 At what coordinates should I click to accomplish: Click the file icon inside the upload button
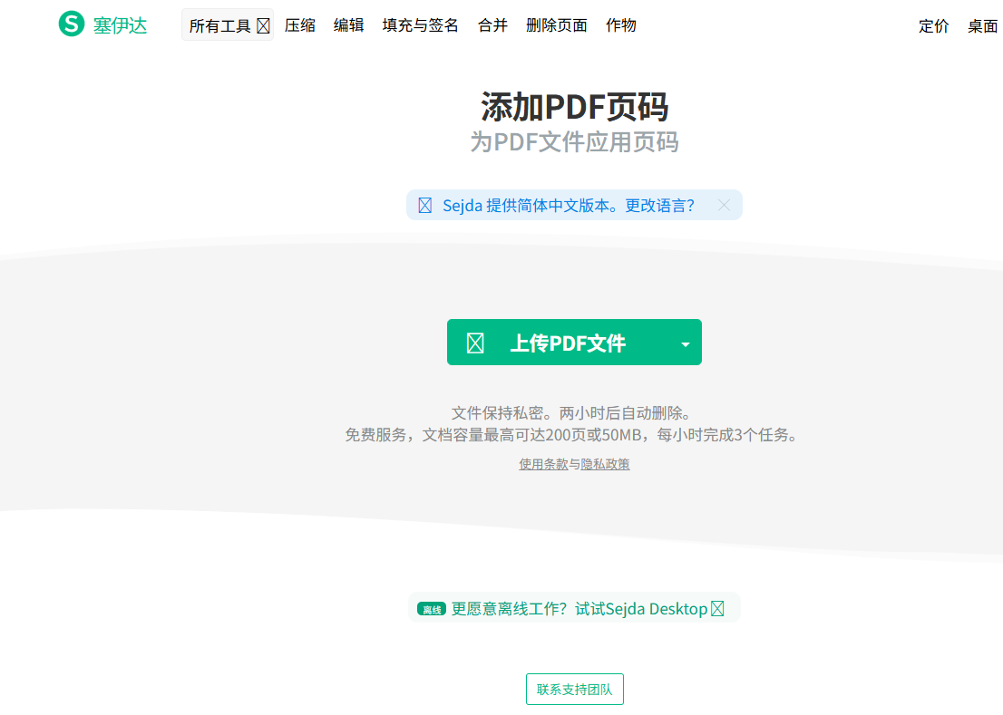(475, 343)
